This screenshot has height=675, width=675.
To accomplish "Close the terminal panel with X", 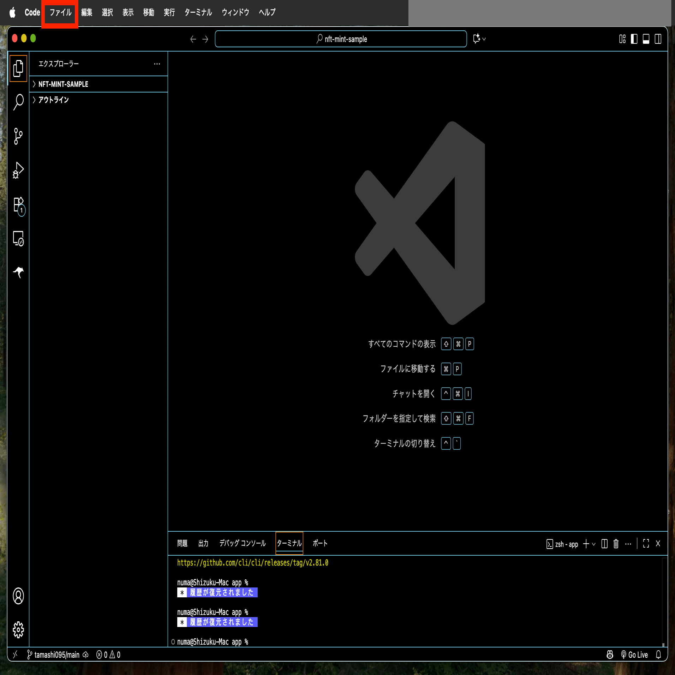I will pyautogui.click(x=658, y=544).
